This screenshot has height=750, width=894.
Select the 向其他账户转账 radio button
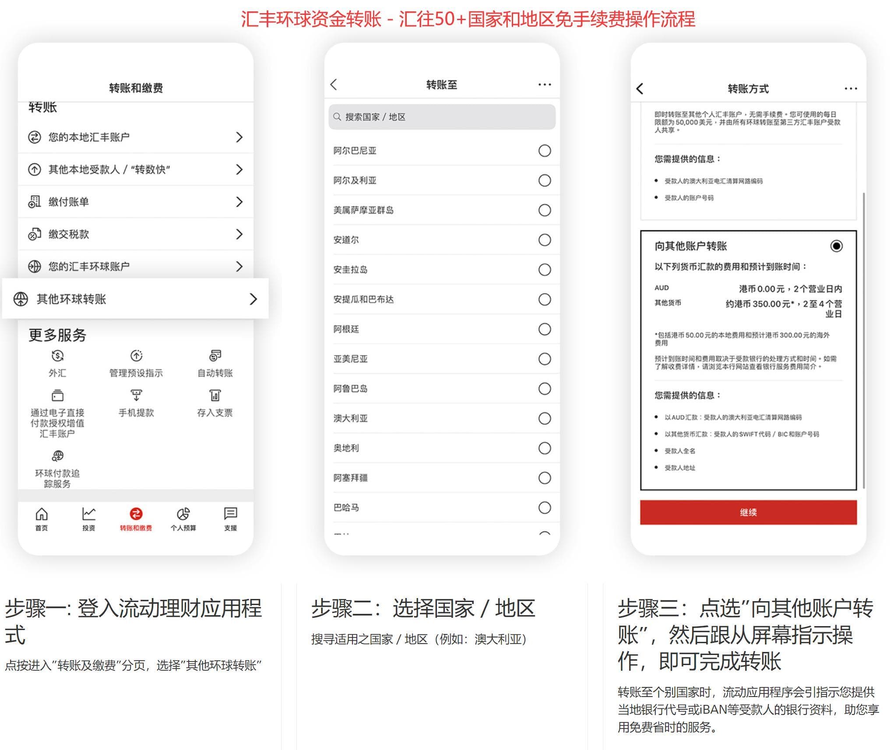(x=836, y=246)
